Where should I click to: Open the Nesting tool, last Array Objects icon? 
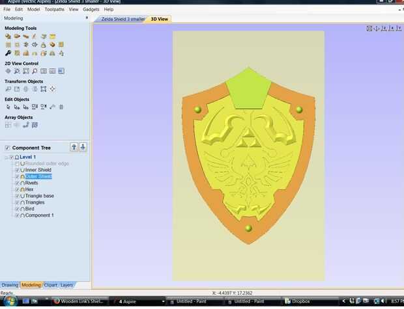[x=35, y=125]
